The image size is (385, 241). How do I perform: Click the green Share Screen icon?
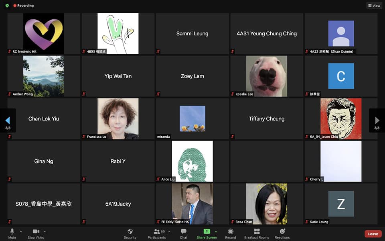tap(207, 231)
